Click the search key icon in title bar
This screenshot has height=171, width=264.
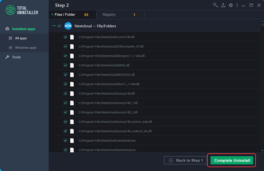pyautogui.click(x=215, y=5)
